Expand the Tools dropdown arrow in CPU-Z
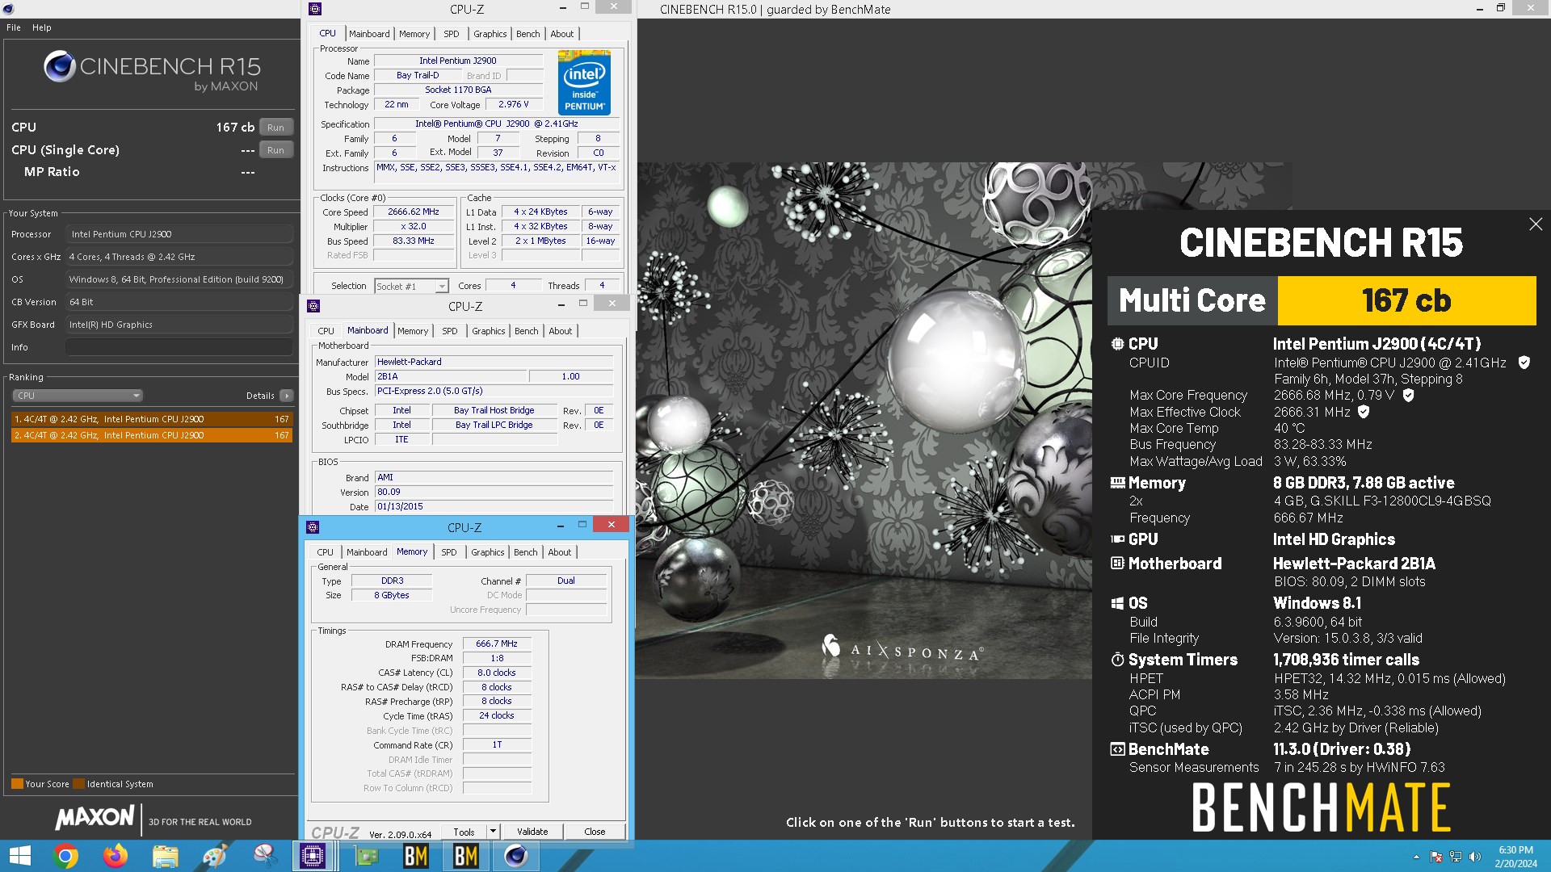The height and width of the screenshot is (872, 1551). tap(492, 832)
